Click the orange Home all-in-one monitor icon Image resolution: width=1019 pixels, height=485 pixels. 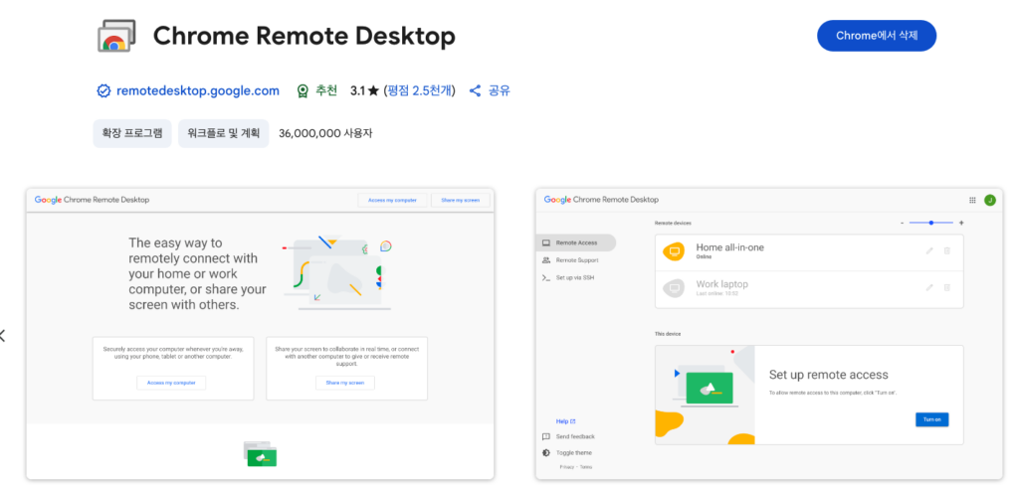click(674, 251)
